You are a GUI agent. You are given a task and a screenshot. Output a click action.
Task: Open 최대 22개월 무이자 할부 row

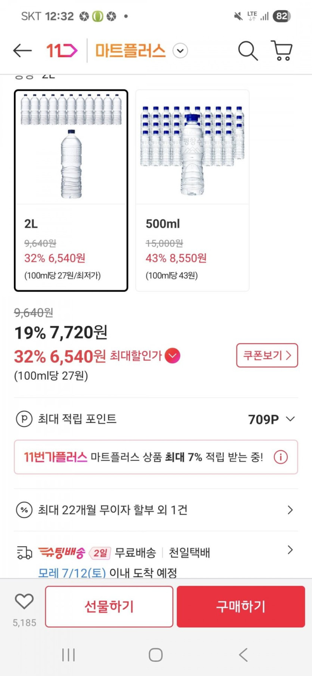click(155, 510)
